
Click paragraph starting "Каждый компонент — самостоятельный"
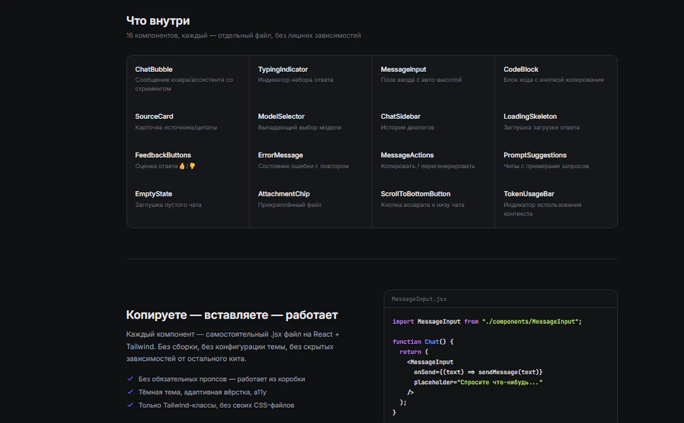tap(233, 347)
